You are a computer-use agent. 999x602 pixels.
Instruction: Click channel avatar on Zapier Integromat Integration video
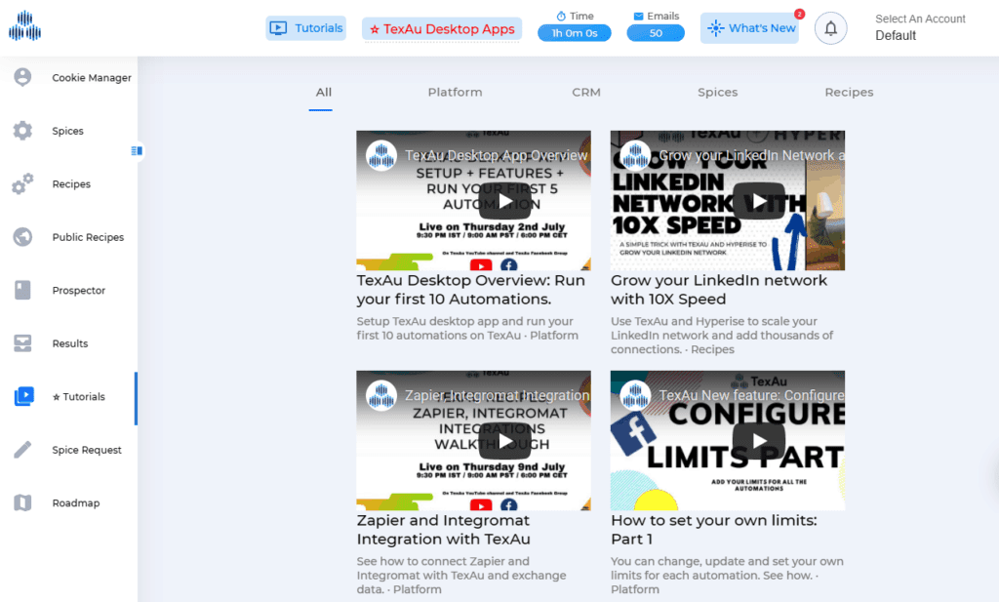point(381,395)
